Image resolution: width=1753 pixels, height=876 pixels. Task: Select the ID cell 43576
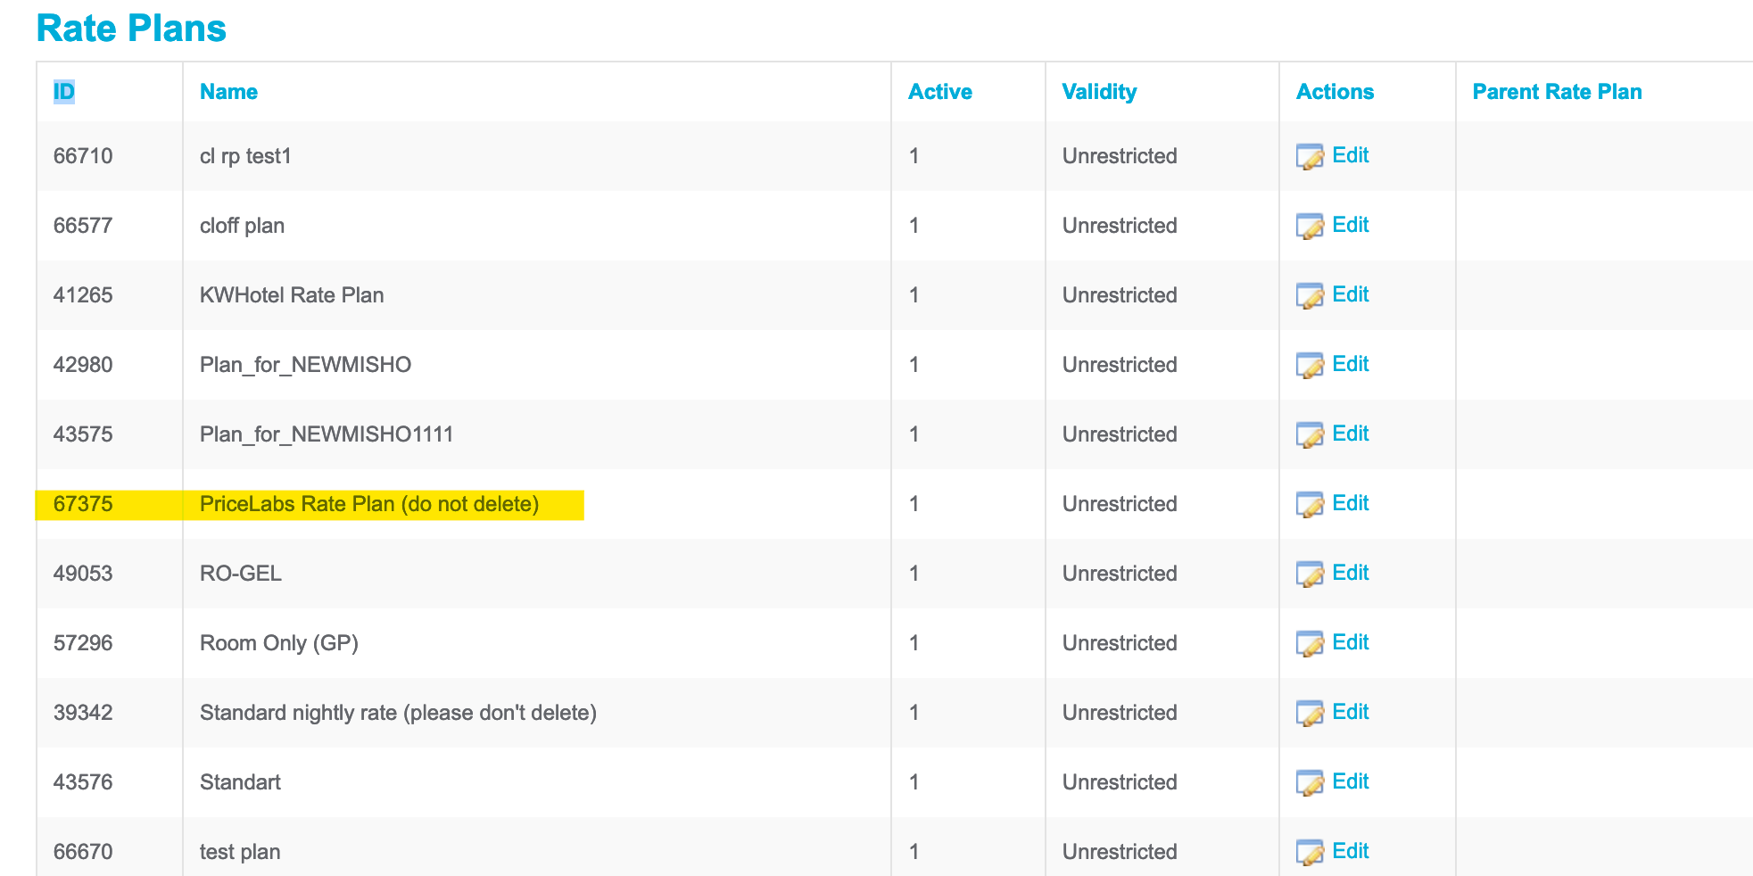pyautogui.click(x=83, y=782)
